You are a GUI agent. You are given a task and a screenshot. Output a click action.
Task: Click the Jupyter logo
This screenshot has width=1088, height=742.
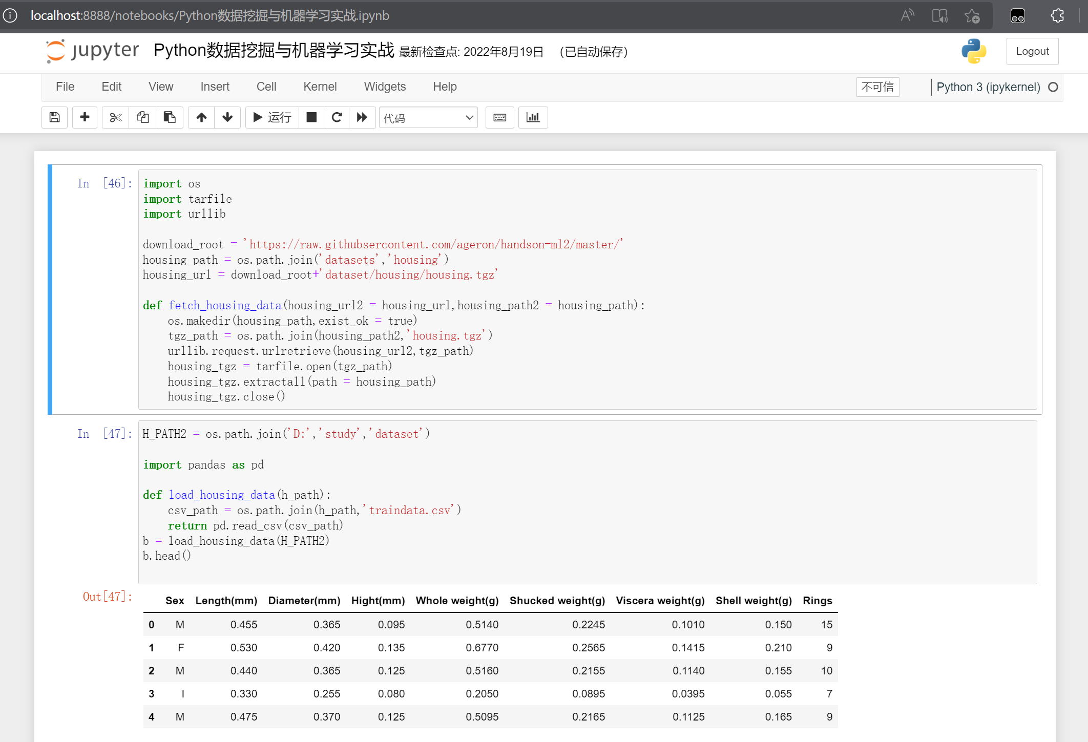pyautogui.click(x=92, y=51)
